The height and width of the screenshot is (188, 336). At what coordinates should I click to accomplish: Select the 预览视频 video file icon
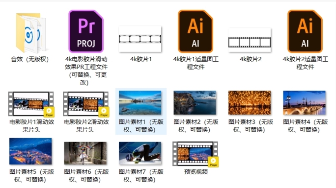coord(196,154)
